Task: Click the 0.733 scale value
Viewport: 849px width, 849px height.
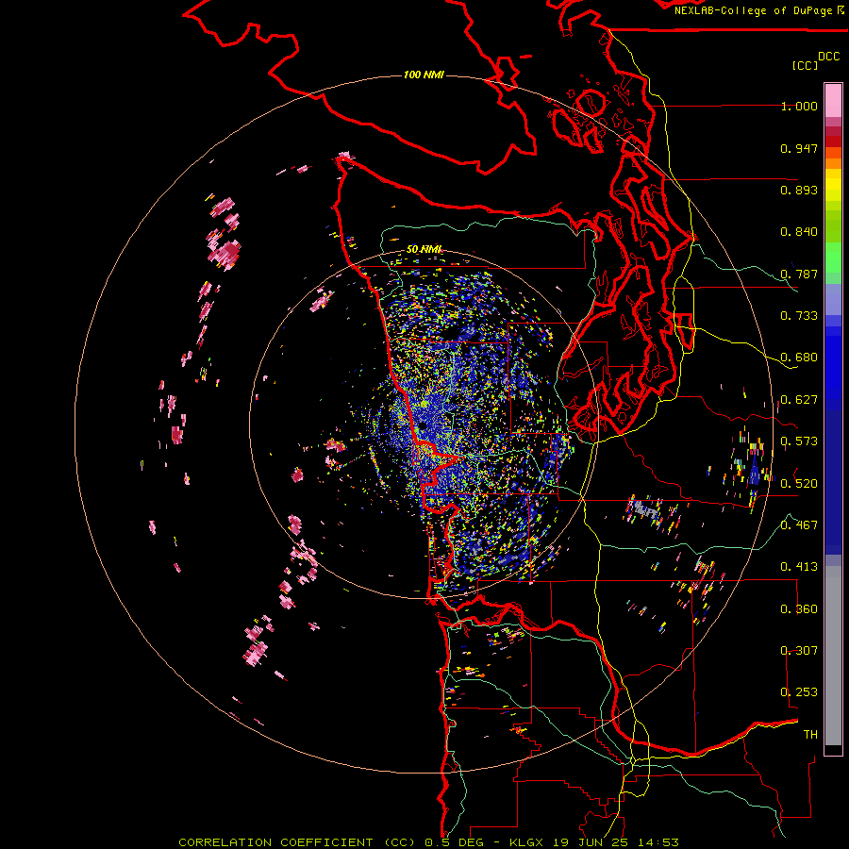Action: pyautogui.click(x=799, y=316)
